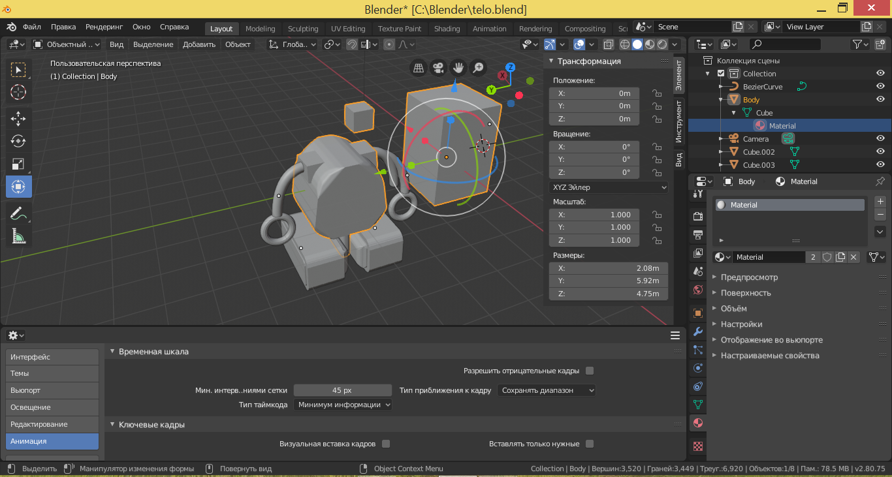Viewport: 892px width, 477px height.
Task: Open the Physics properties tab
Action: [698, 368]
